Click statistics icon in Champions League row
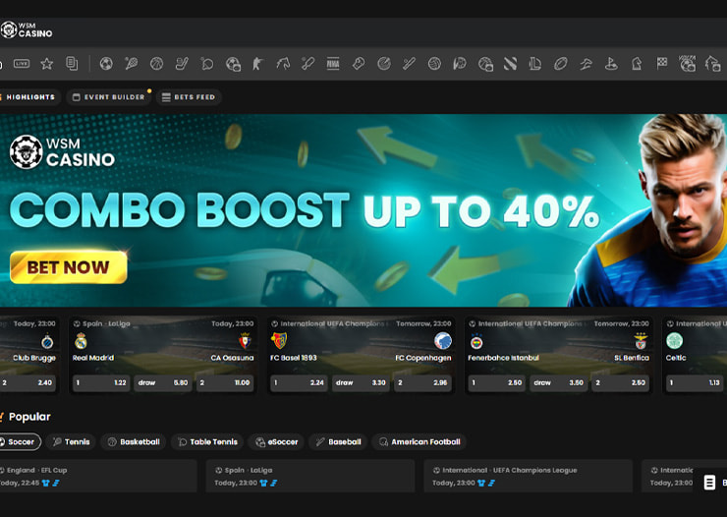 (x=491, y=484)
